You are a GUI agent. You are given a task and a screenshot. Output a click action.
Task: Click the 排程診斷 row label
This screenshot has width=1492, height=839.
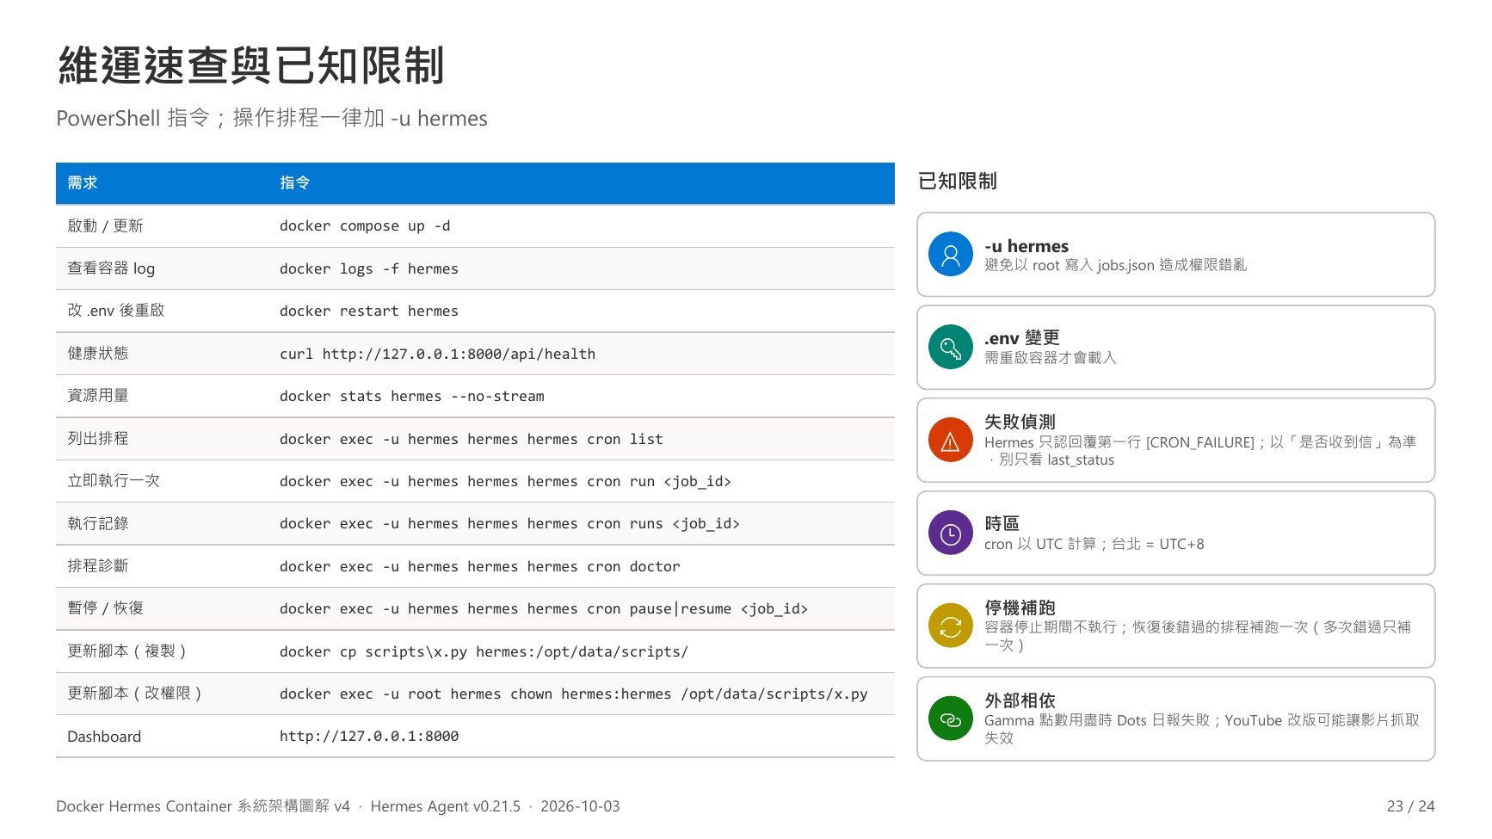[x=98, y=566]
